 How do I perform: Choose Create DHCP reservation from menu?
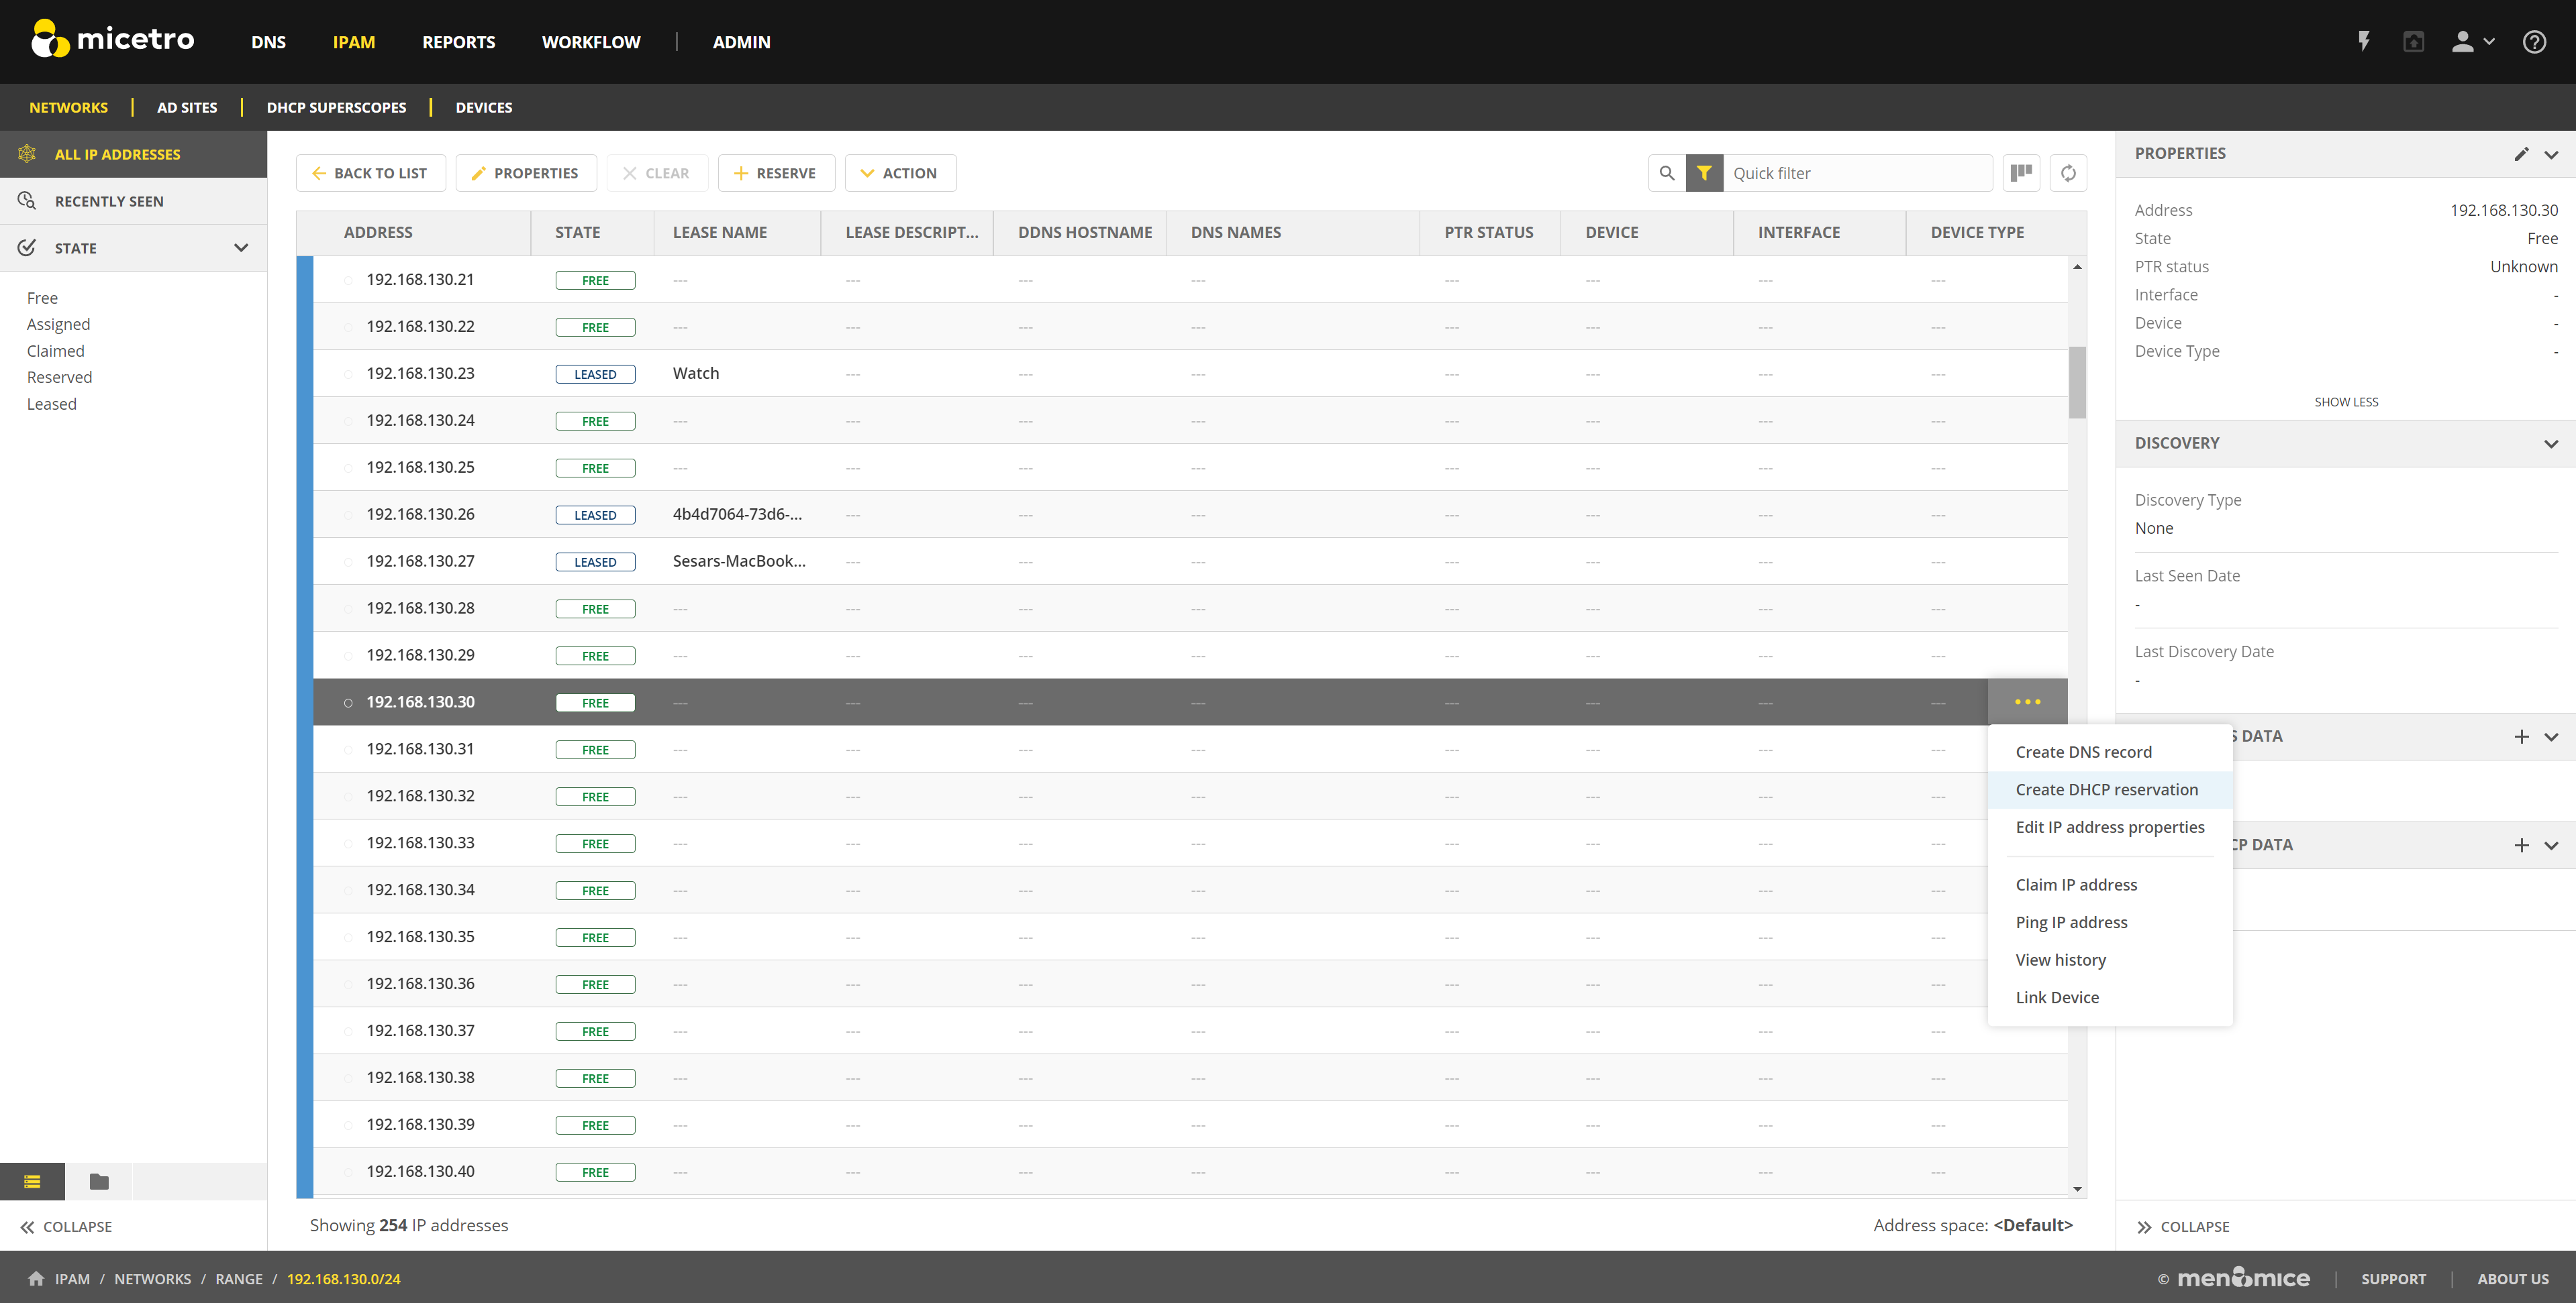pyautogui.click(x=2106, y=789)
